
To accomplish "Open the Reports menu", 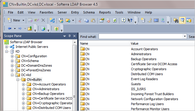I will click(x=105, y=12).
